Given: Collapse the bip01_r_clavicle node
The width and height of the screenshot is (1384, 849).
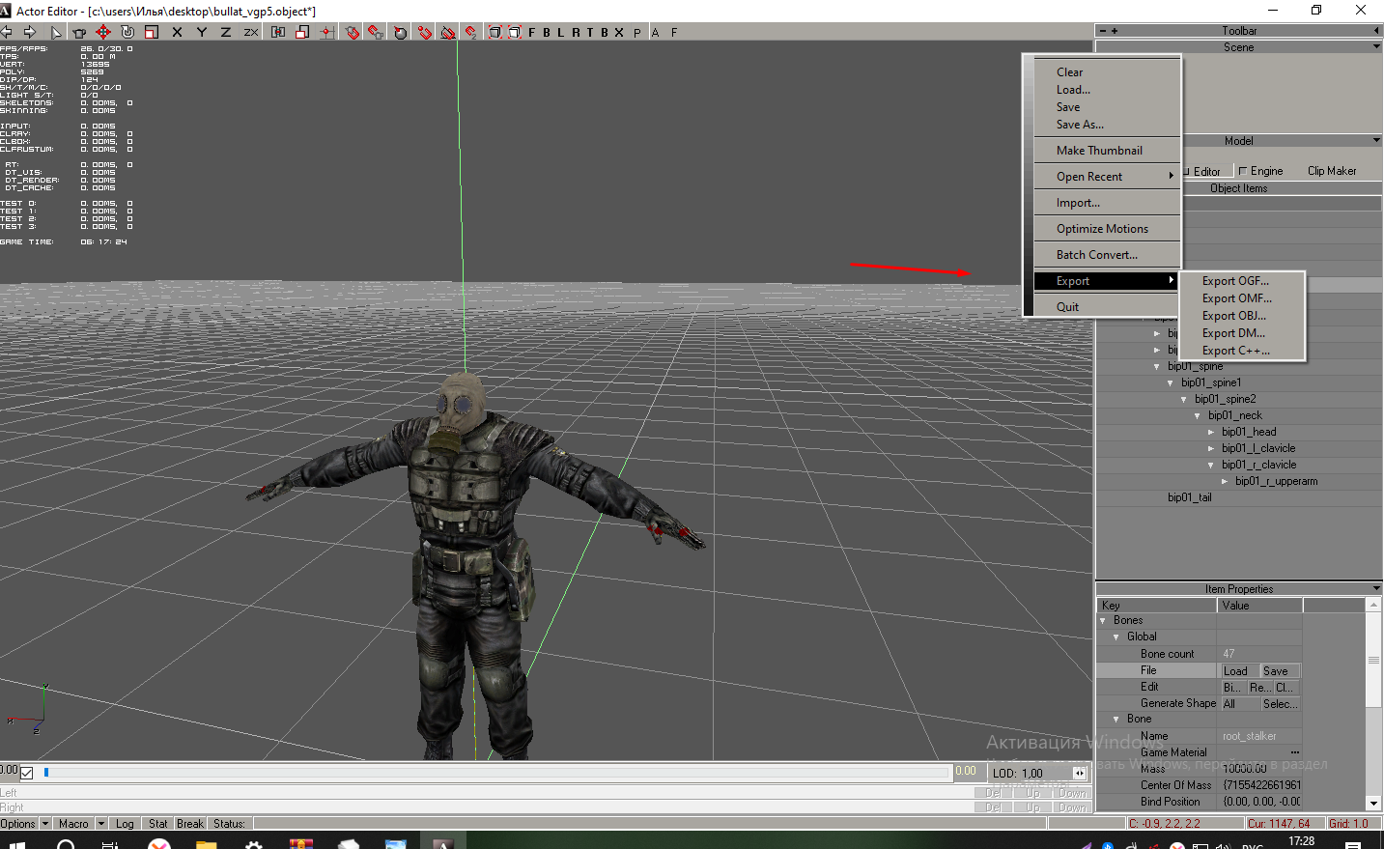Looking at the screenshot, I should tap(1211, 466).
